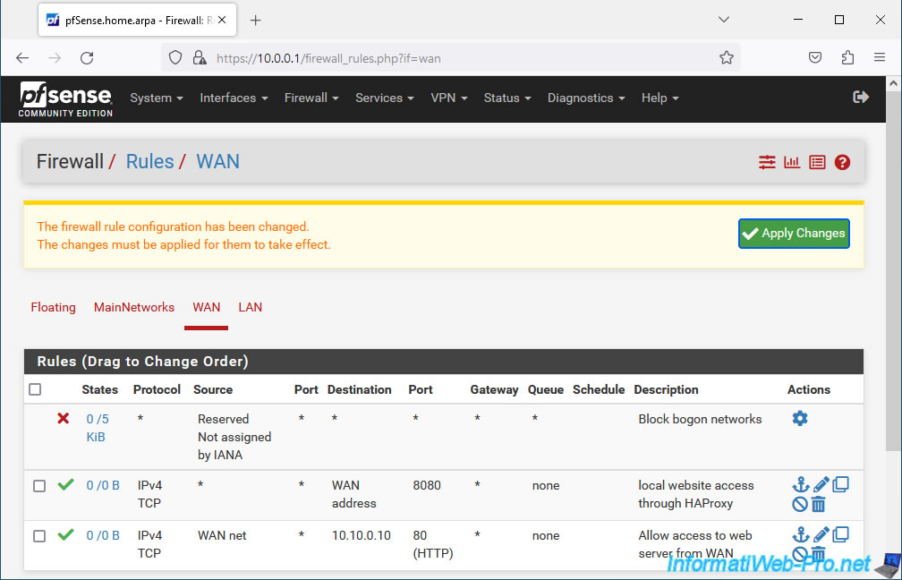The image size is (902, 580).
Task: Click 'WAN address' destination cell
Action: coord(353,494)
